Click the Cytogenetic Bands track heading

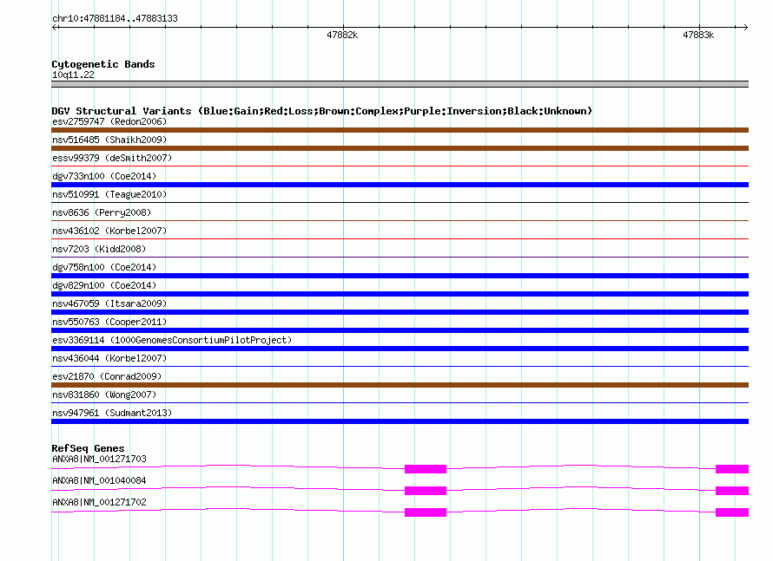103,64
